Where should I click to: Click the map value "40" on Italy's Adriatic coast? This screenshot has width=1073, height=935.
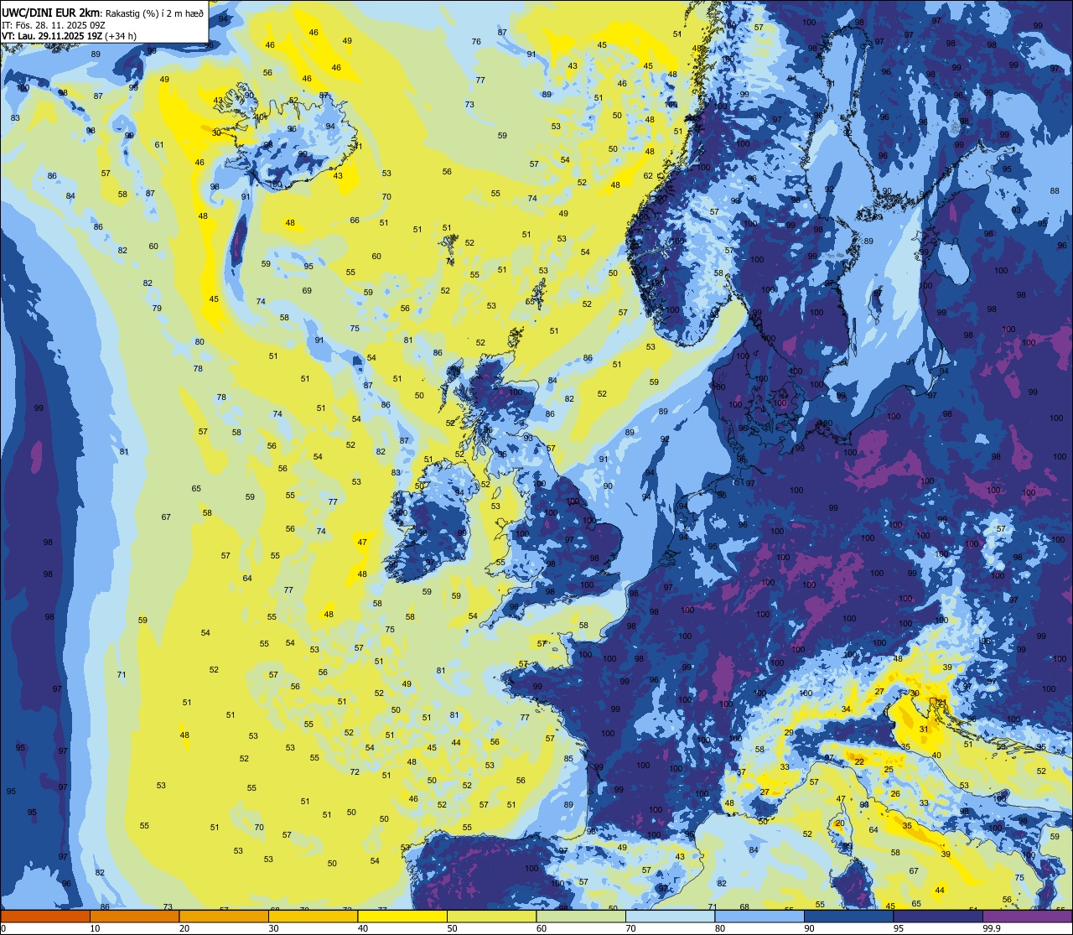[x=936, y=756]
